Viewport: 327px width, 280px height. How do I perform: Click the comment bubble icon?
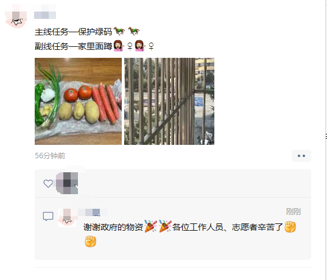click(x=48, y=216)
